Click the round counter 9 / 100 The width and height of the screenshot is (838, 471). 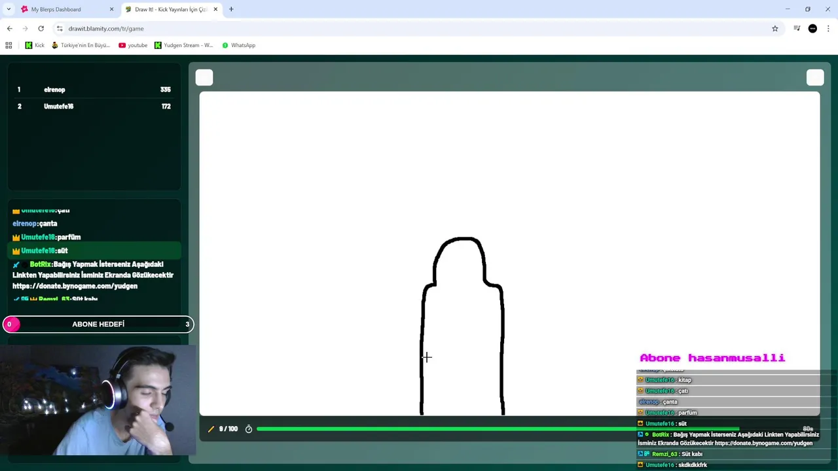(228, 429)
